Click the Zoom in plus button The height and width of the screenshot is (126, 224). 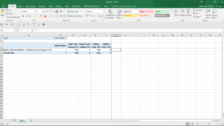218,124
